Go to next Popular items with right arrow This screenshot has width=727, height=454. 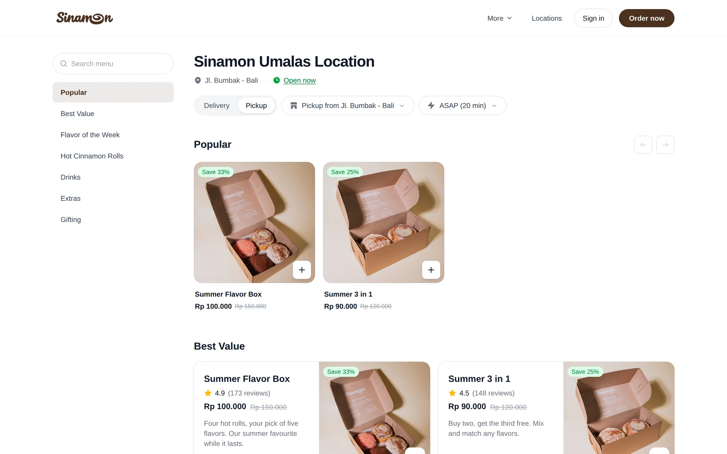click(x=665, y=145)
